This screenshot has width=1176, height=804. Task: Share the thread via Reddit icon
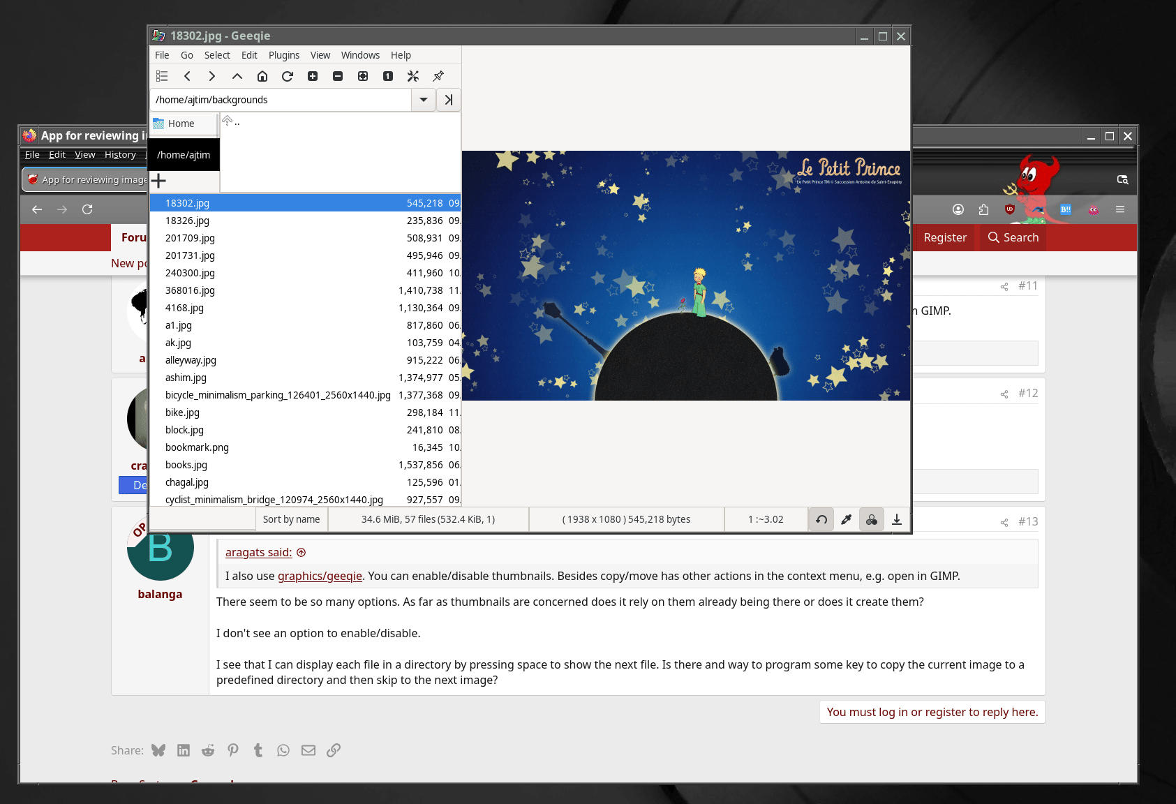(x=208, y=750)
